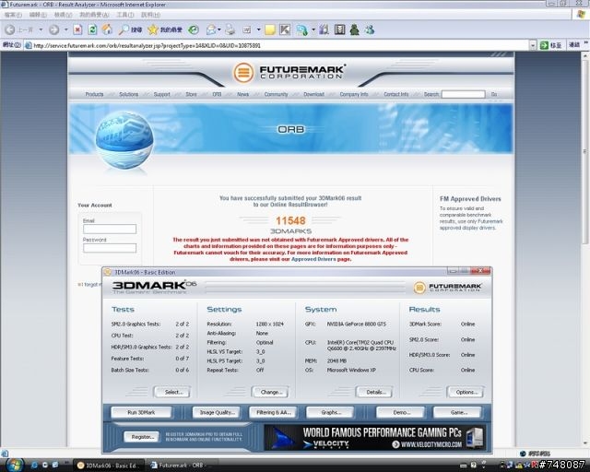Switch to Futuremark ORB taskbar button
This screenshot has width=590, height=472.
pos(182,466)
